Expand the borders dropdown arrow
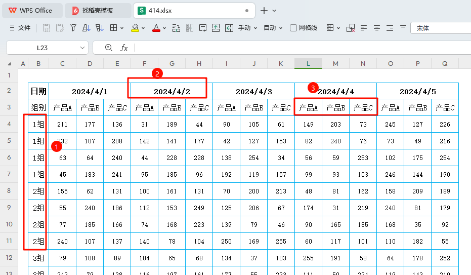471x275 pixels. pyautogui.click(x=122, y=28)
